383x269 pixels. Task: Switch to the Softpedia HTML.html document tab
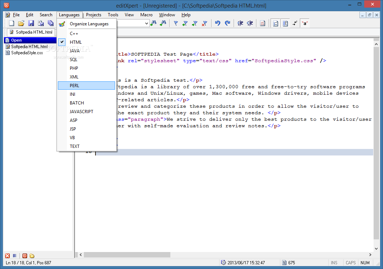click(31, 32)
